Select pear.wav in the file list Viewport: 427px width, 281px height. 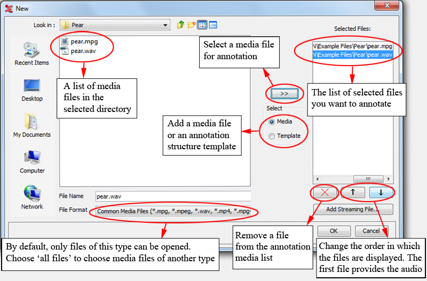[x=84, y=51]
